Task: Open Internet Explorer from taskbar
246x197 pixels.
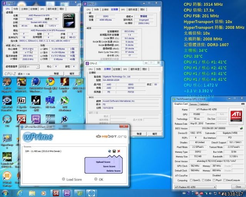Action: point(20,193)
